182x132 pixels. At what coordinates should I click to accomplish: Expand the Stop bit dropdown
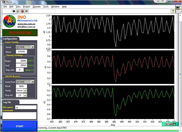[x=25, y=95]
